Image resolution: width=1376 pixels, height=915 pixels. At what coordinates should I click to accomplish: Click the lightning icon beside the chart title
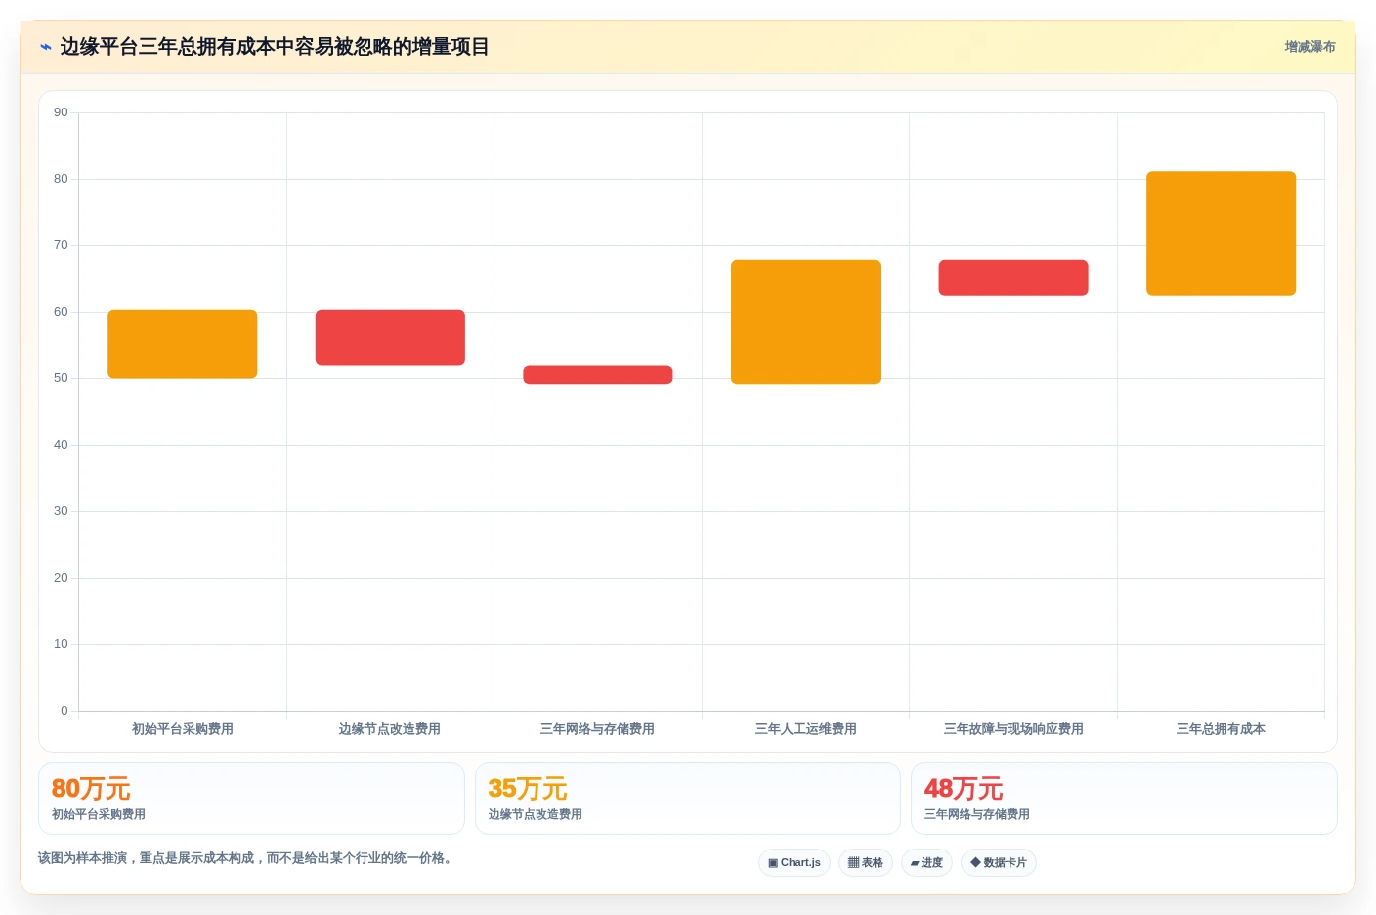click(x=46, y=47)
